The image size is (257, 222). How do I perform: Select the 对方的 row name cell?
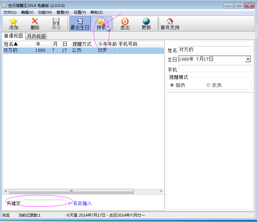[x=19, y=50]
